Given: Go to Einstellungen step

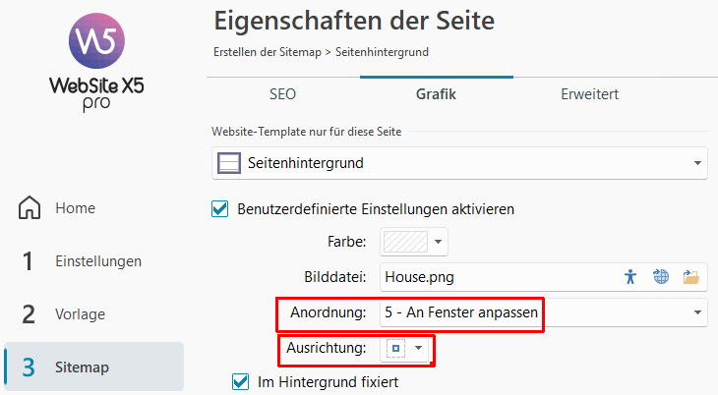Looking at the screenshot, I should (x=98, y=261).
